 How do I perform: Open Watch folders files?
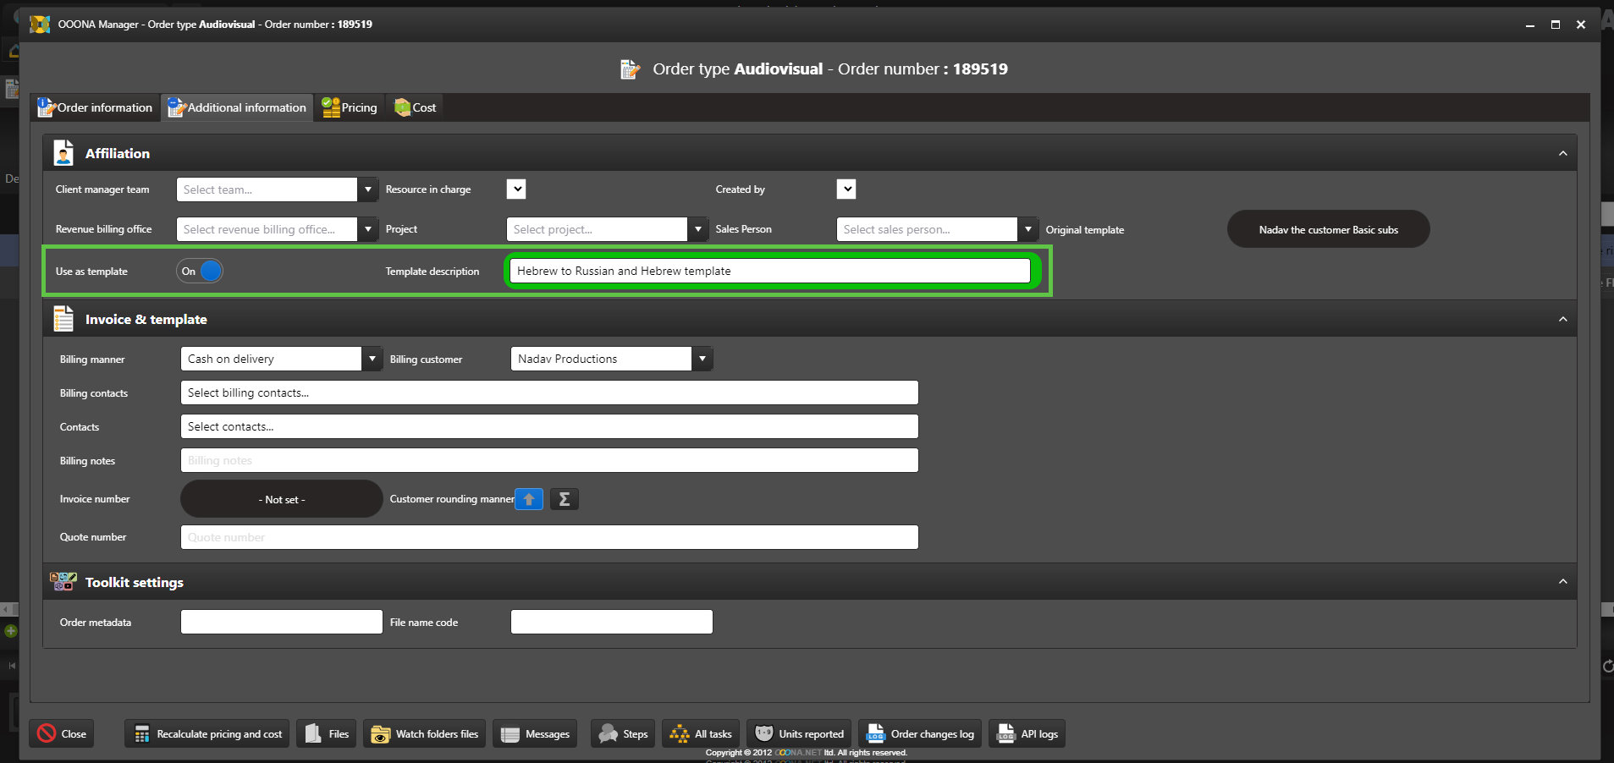coord(425,733)
